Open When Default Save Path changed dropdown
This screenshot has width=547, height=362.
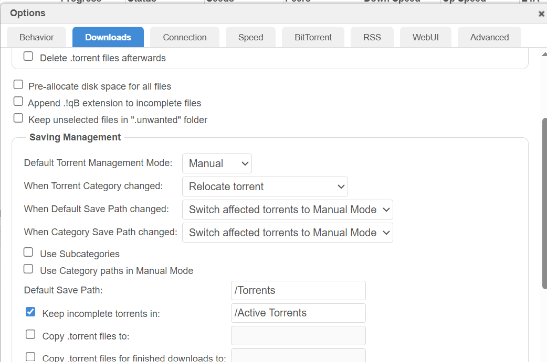click(287, 210)
